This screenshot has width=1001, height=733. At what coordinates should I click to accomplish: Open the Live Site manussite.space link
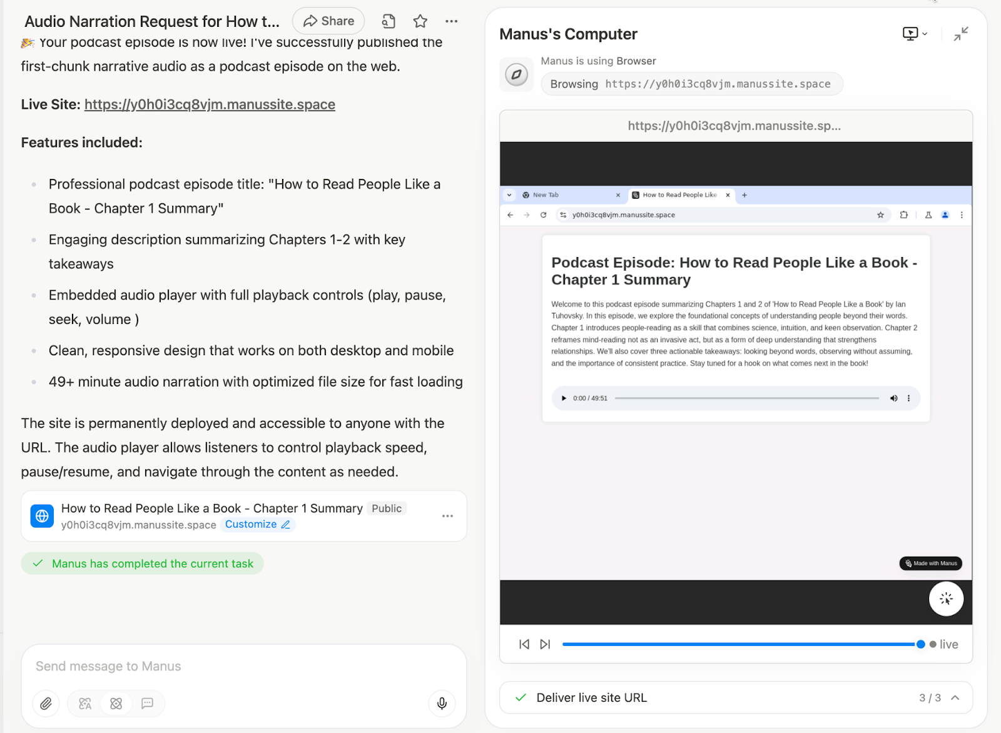click(x=210, y=104)
